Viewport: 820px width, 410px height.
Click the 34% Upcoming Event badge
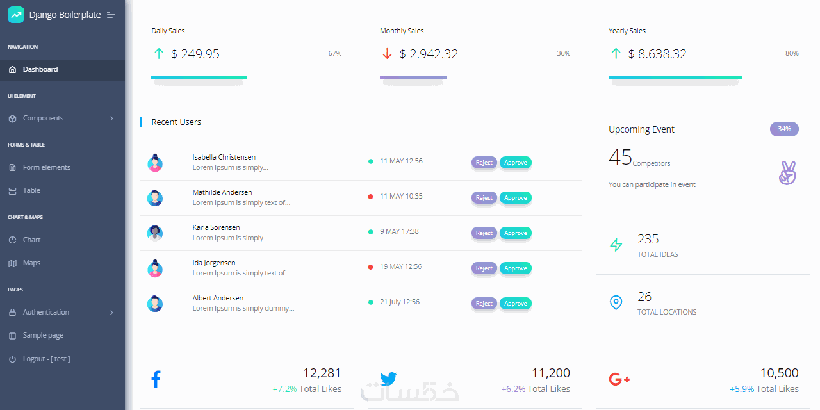pyautogui.click(x=784, y=129)
